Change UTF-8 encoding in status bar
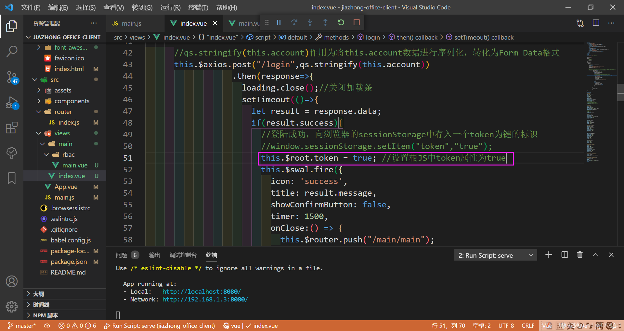Image resolution: width=624 pixels, height=331 pixels. [x=506, y=325]
